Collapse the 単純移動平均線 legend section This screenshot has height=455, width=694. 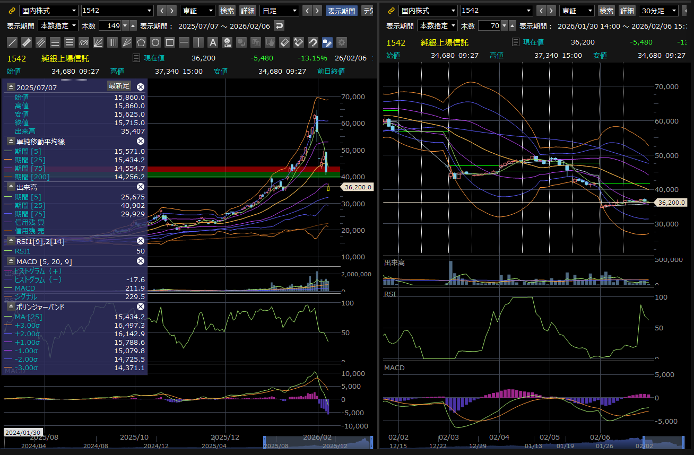click(x=11, y=141)
